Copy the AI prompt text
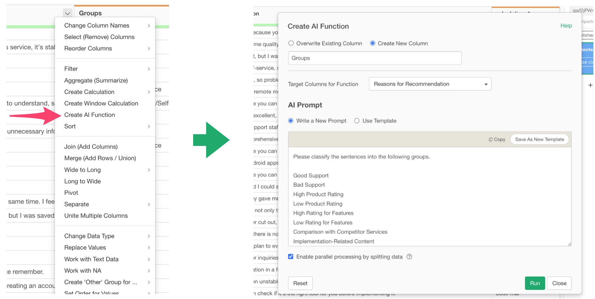Viewport: 595px width, 299px height. [497, 139]
